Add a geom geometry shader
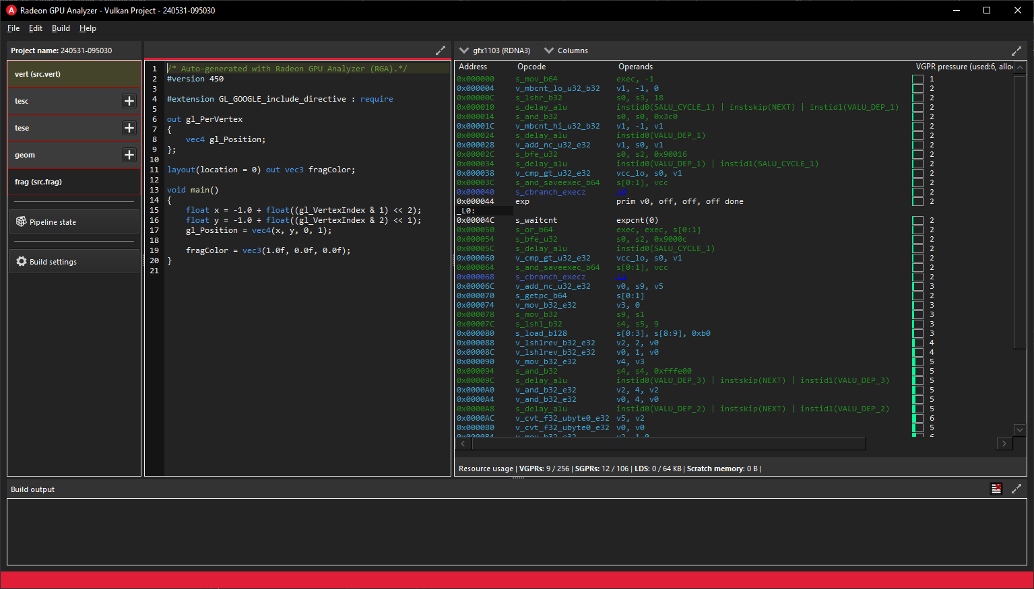Image resolution: width=1034 pixels, height=589 pixels. (129, 155)
